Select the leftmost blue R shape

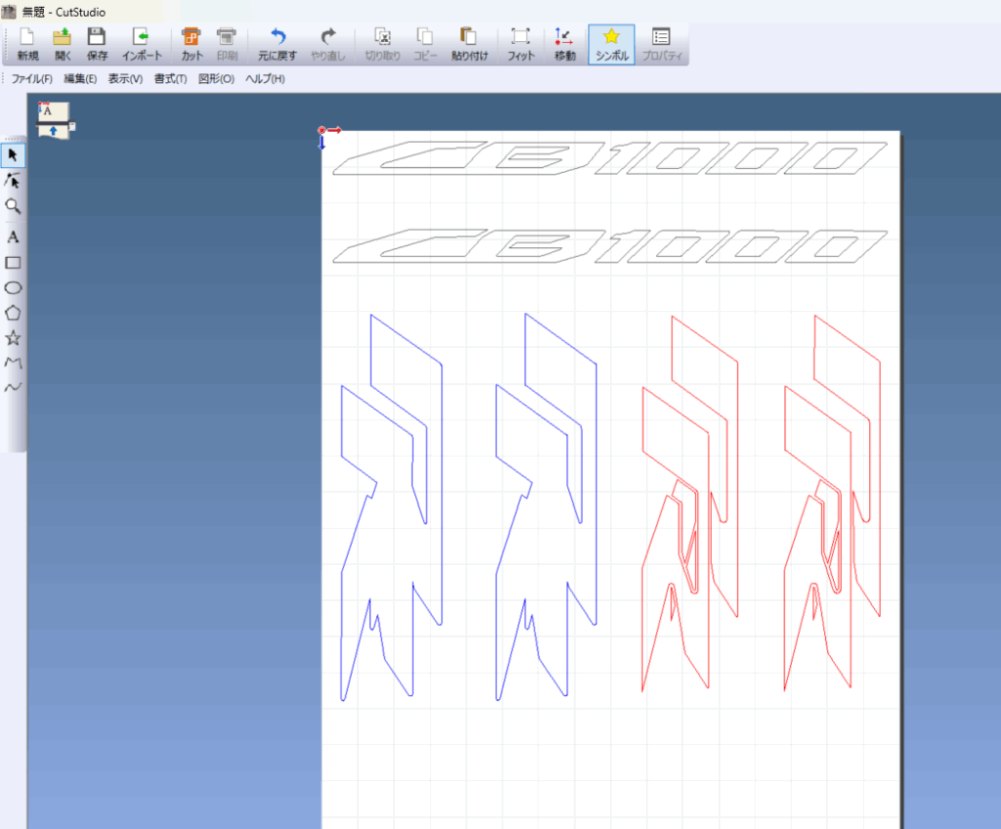click(x=391, y=507)
